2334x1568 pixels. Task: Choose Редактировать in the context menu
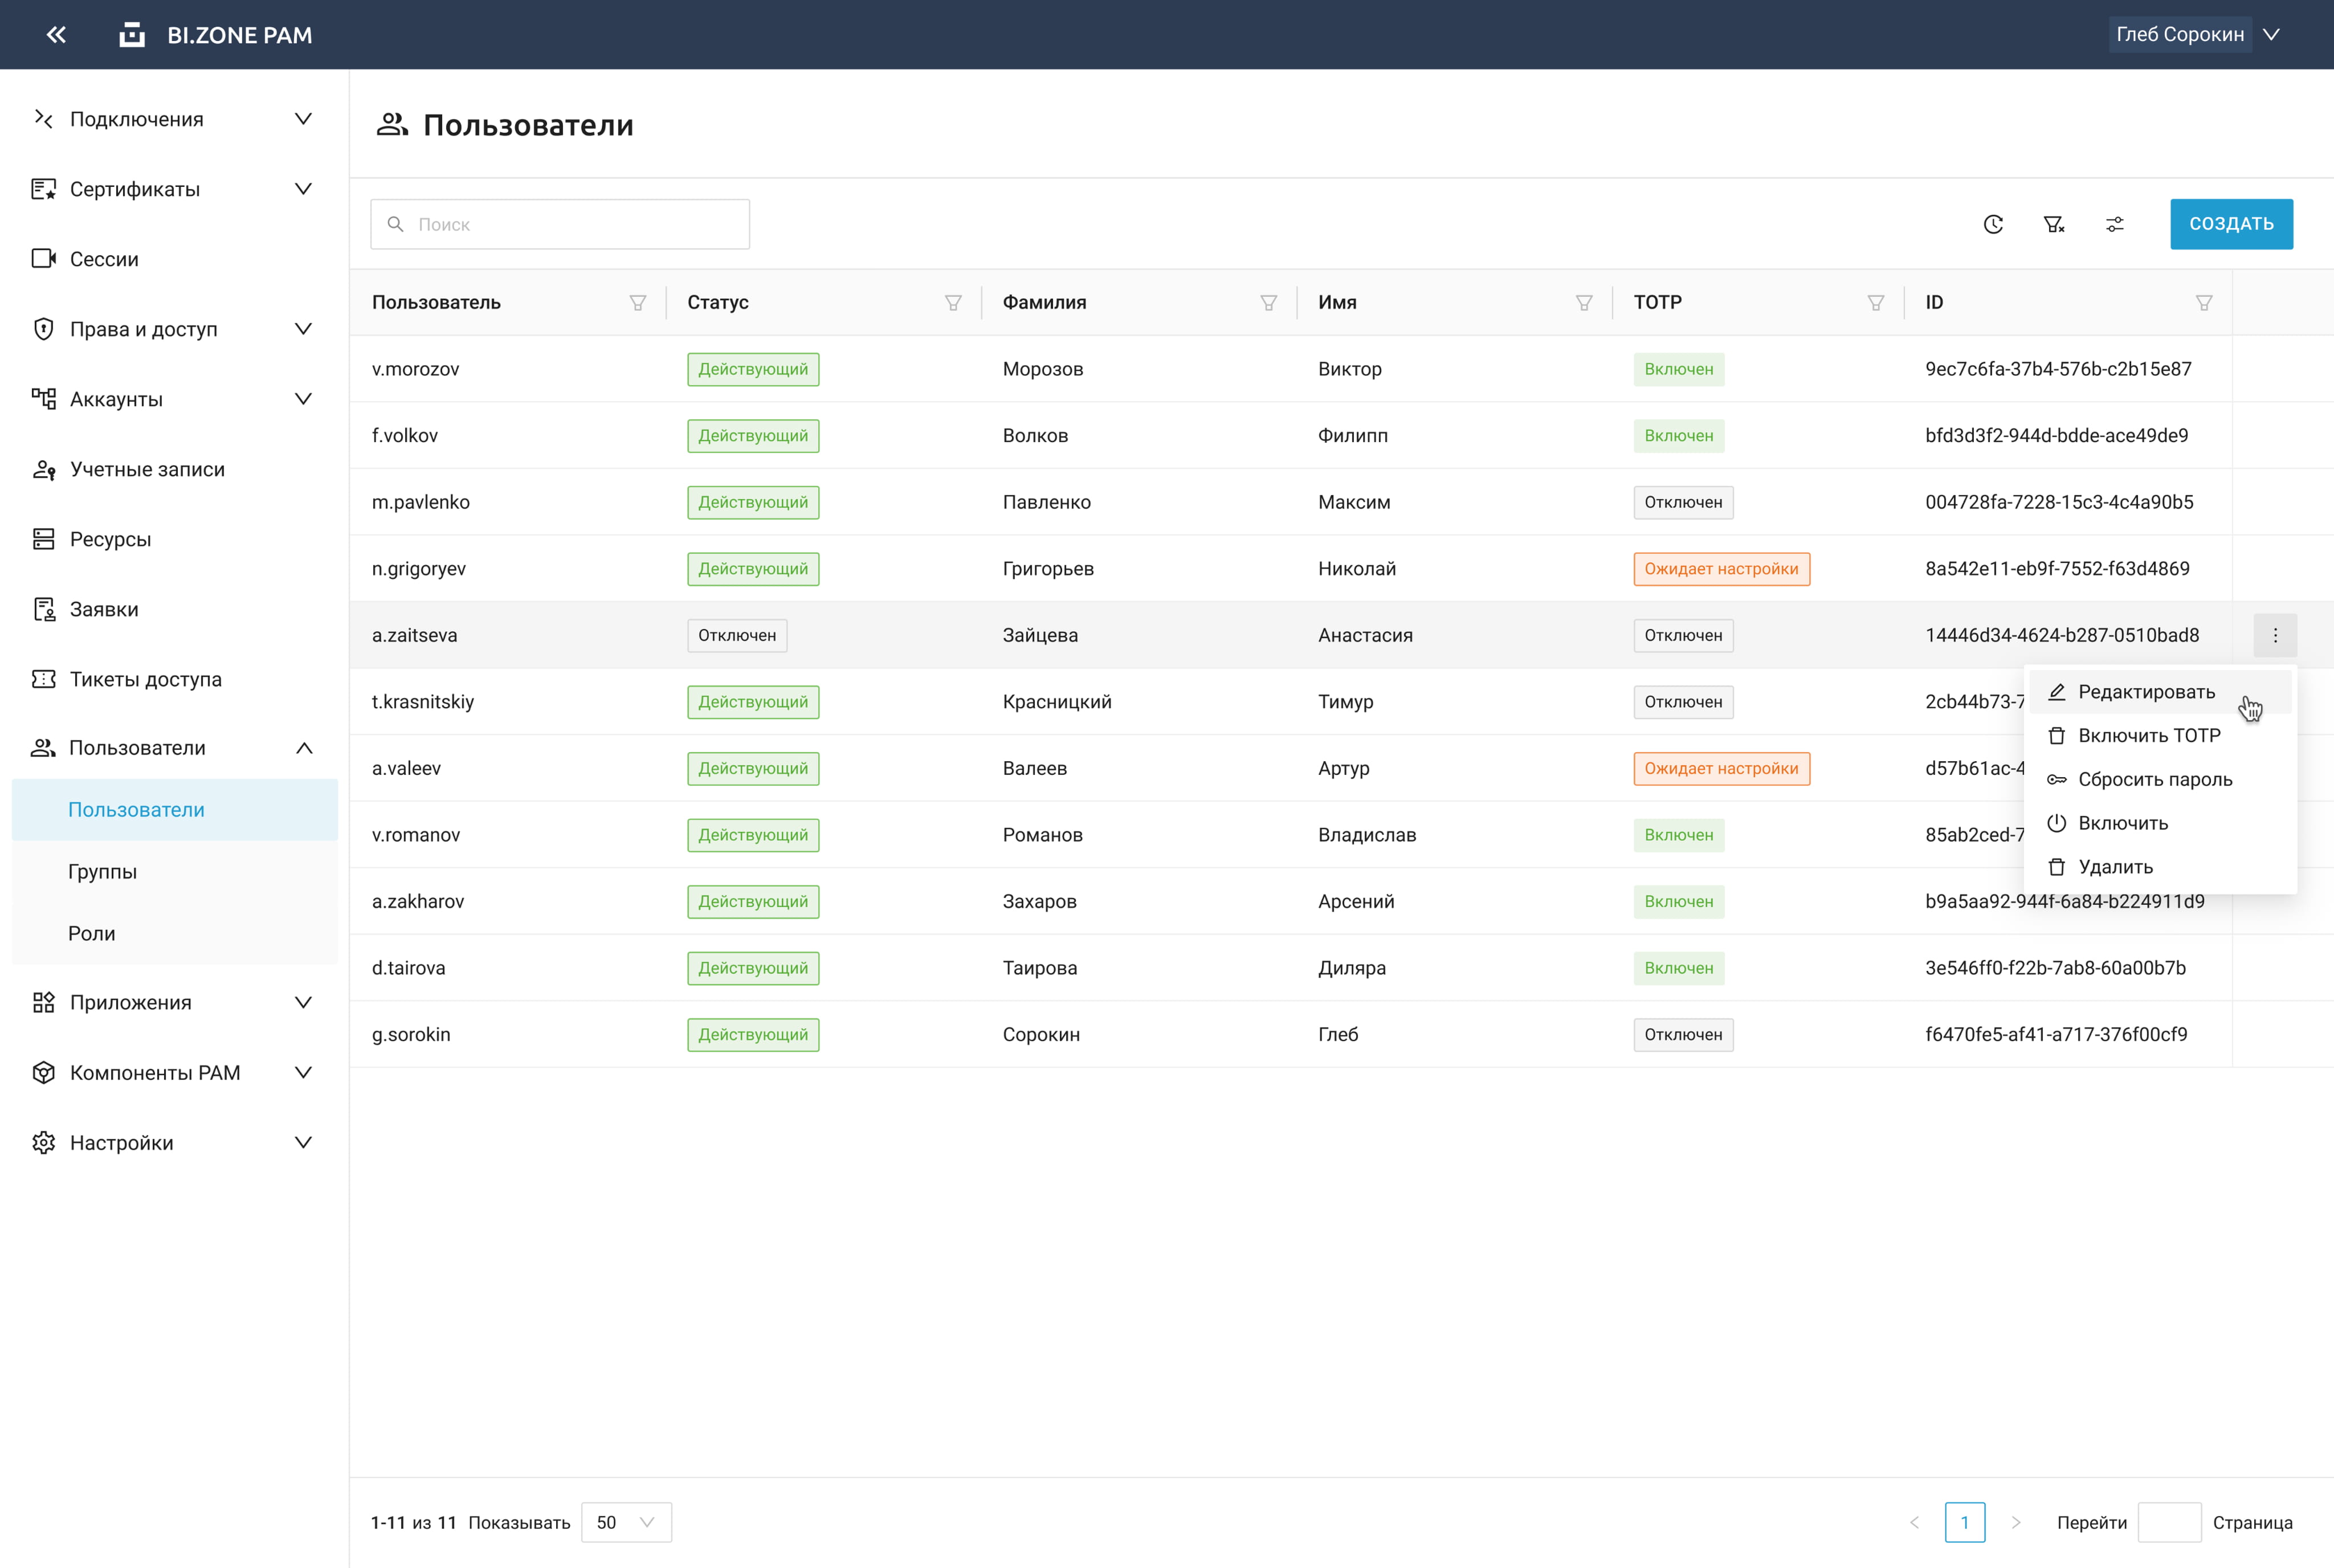click(2146, 692)
